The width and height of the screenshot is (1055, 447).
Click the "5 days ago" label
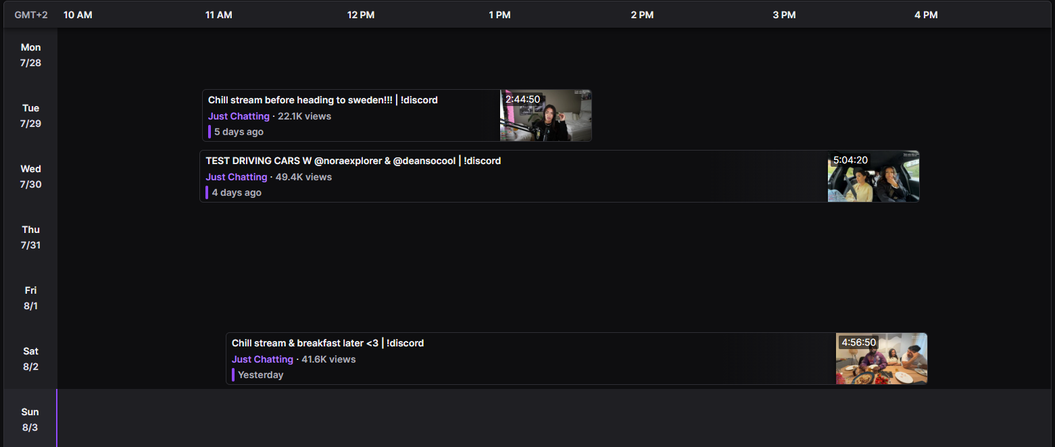[x=239, y=132]
